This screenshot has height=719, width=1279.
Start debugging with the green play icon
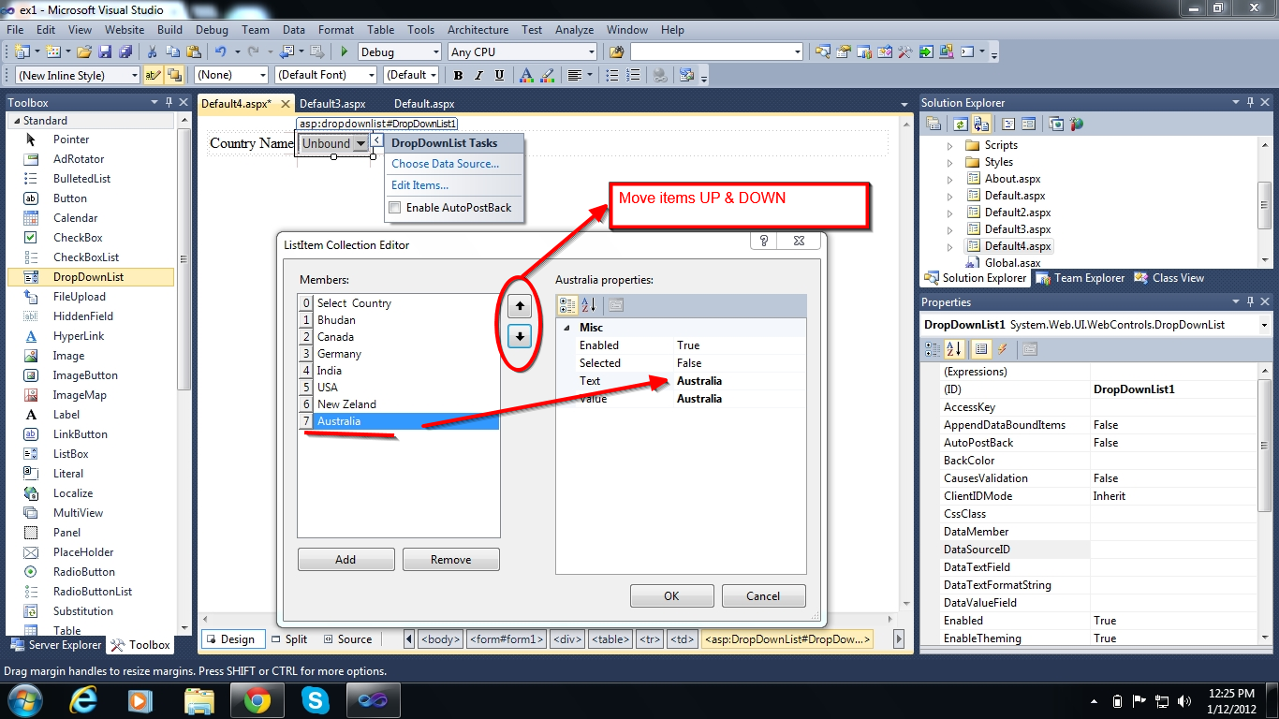pos(345,52)
